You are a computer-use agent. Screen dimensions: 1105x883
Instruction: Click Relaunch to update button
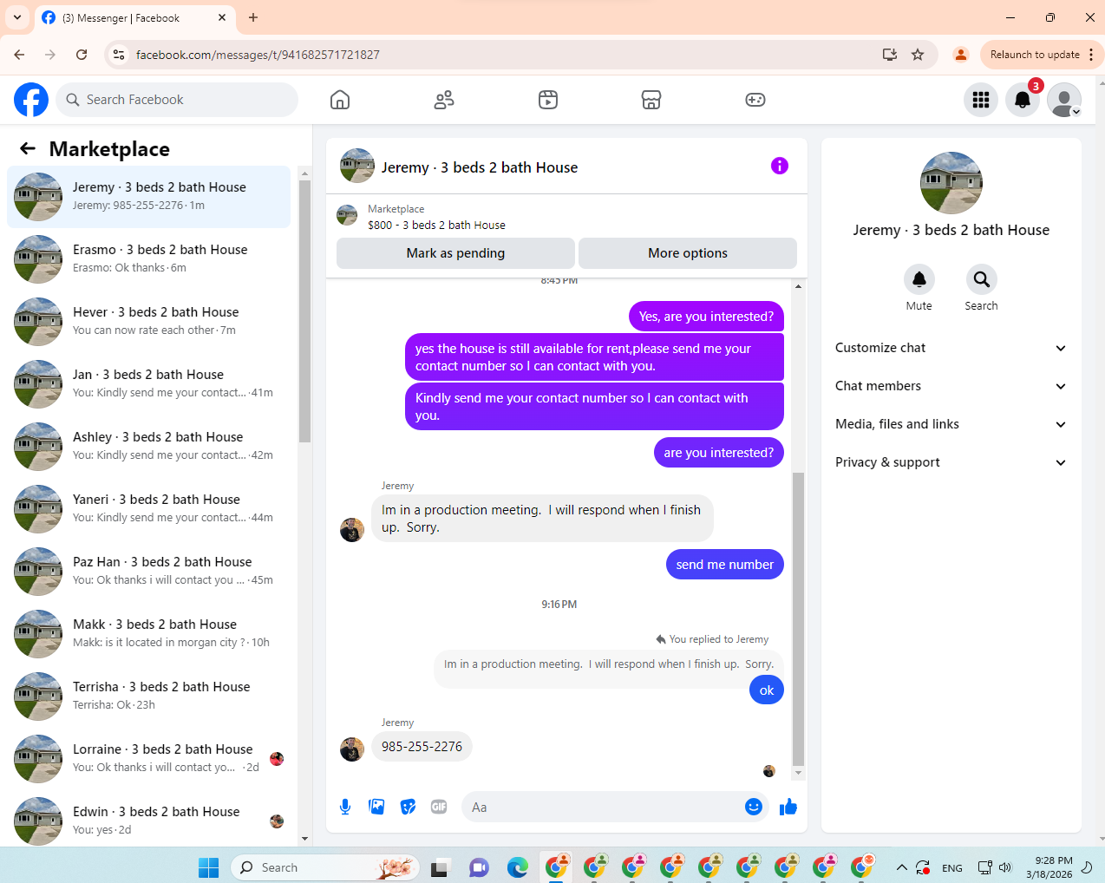click(x=1035, y=55)
